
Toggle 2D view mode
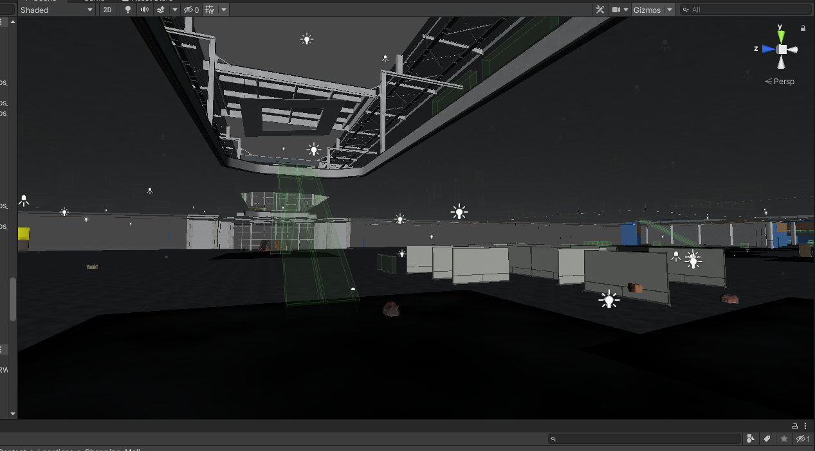pyautogui.click(x=107, y=10)
